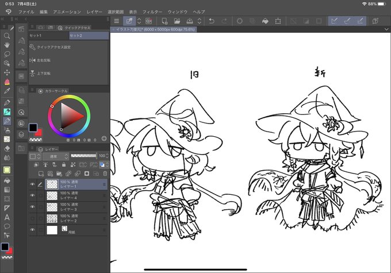
Task: Toggle the Lock Layer padlock icon
Action: point(64,164)
